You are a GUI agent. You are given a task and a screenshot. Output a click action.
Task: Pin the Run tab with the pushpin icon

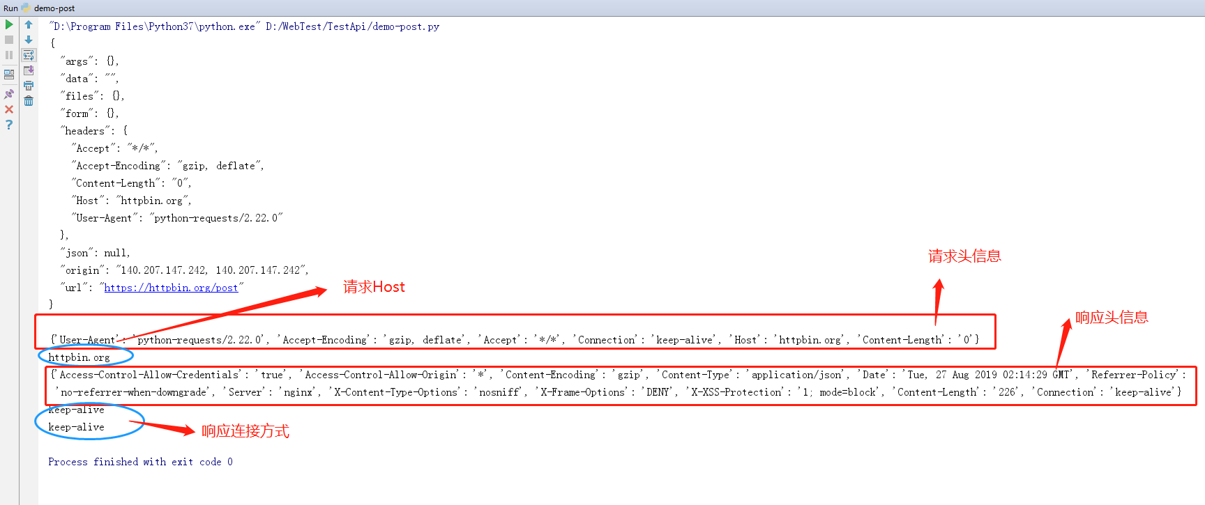point(9,94)
